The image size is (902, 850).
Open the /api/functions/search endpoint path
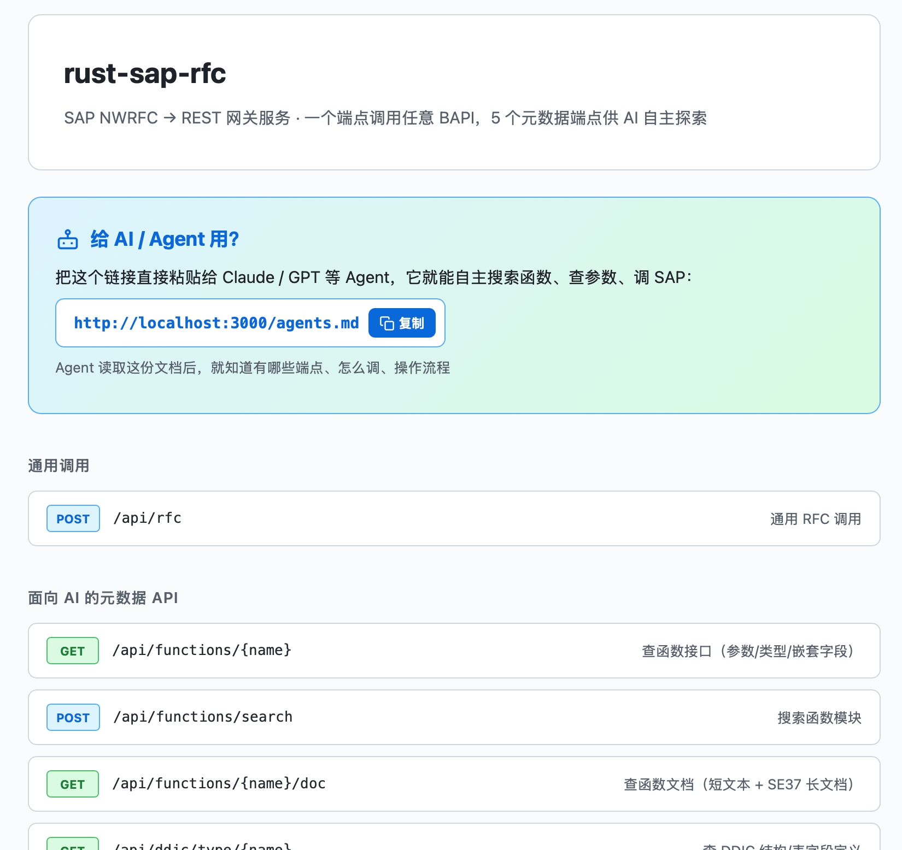pyautogui.click(x=203, y=717)
